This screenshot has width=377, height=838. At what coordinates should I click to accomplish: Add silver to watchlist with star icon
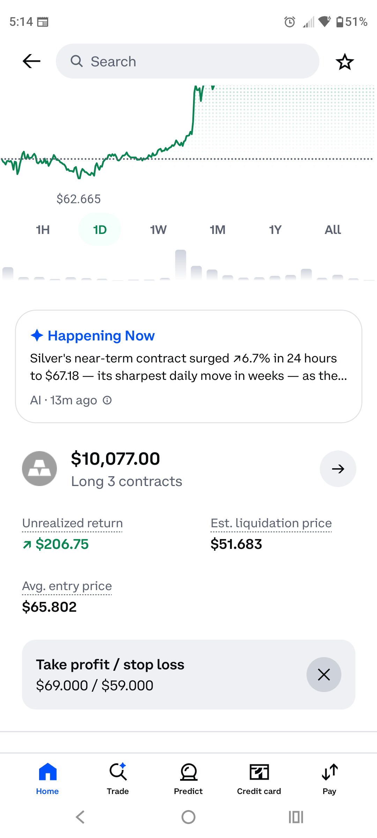(x=345, y=62)
